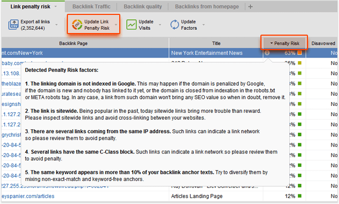This screenshot has height=204, width=339.
Task: Open the eyspanier.com/articles backlink
Action: click(x=28, y=196)
